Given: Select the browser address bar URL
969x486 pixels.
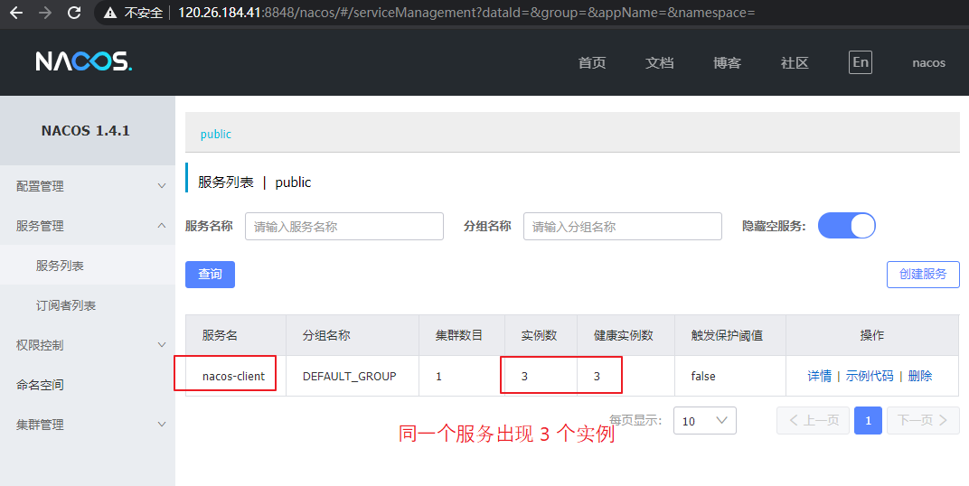Looking at the screenshot, I should tap(466, 13).
